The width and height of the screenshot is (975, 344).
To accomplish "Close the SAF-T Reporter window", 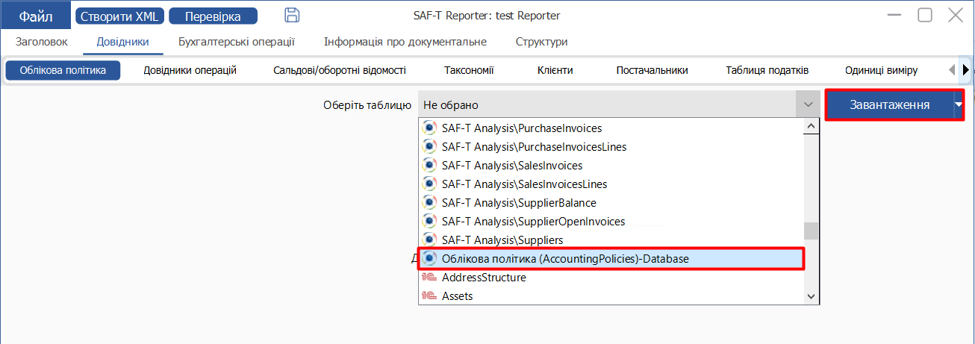I will [x=955, y=15].
